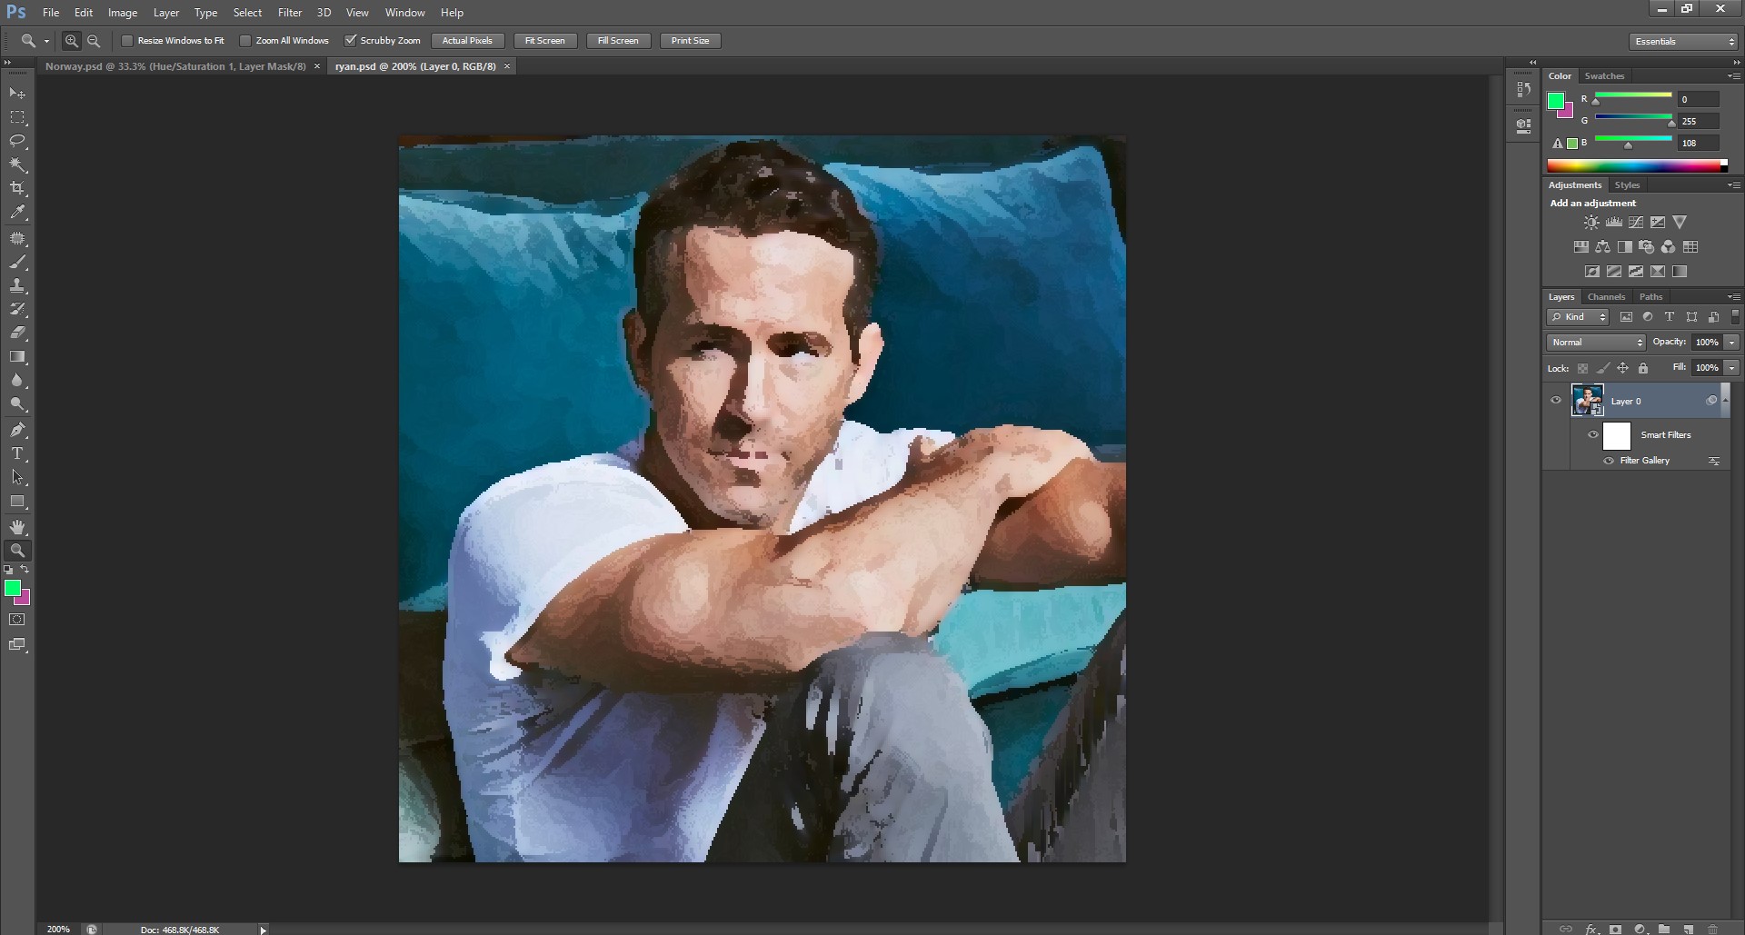1745x935 pixels.
Task: Open the Essentials workspace dropdown
Action: coord(1683,42)
